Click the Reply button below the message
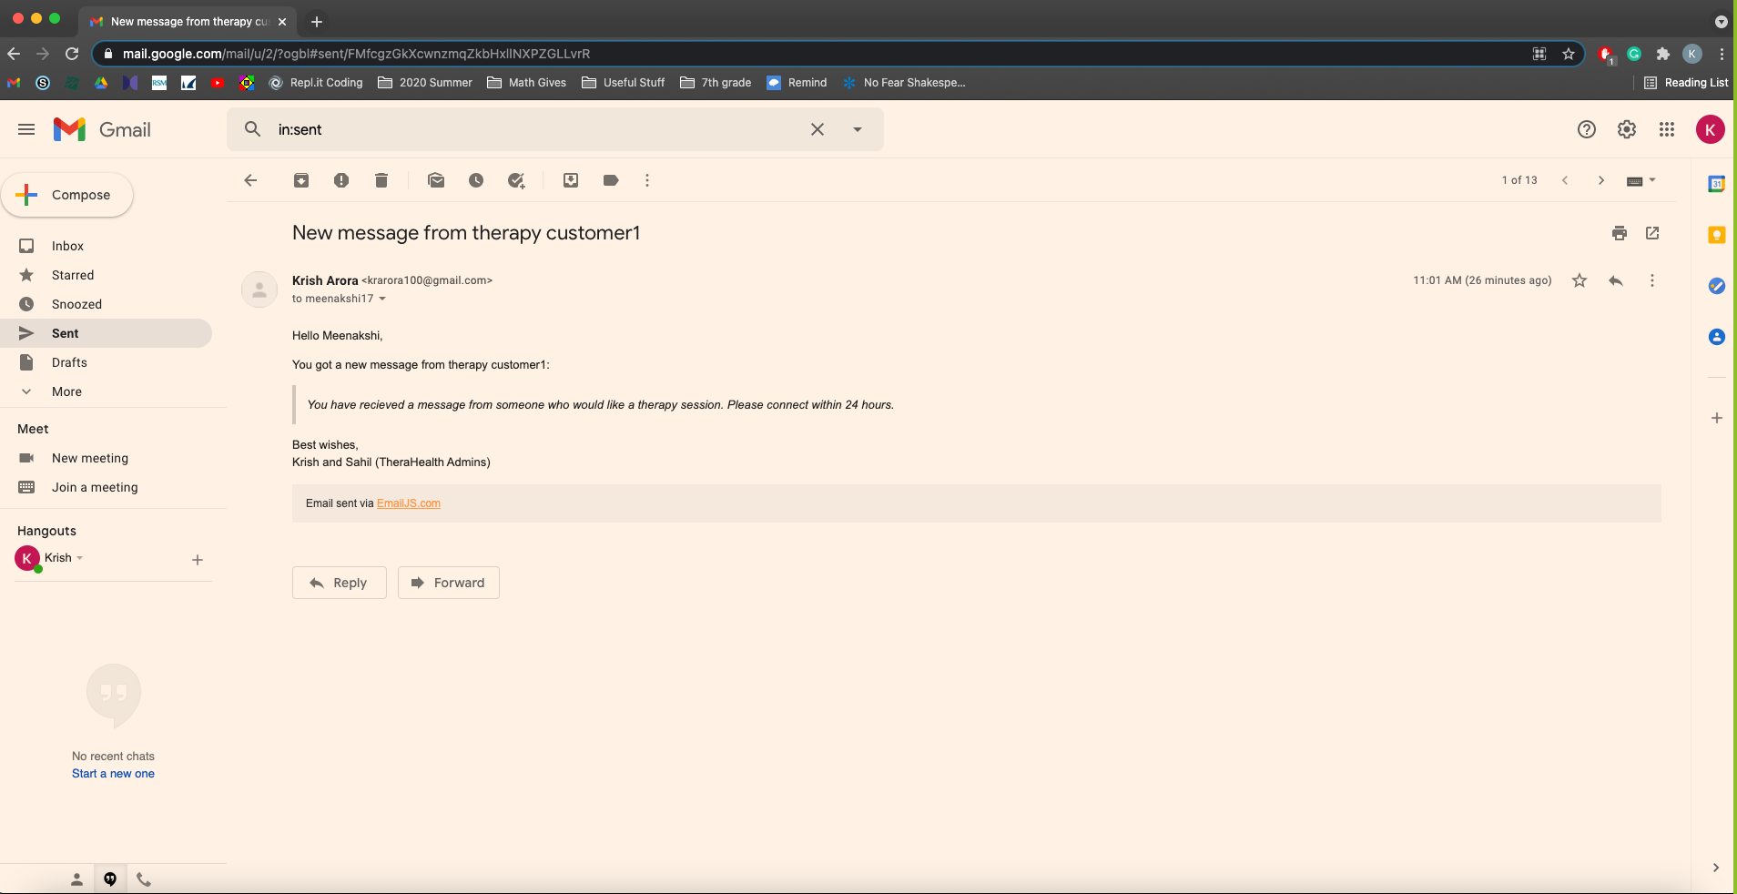 click(x=340, y=583)
